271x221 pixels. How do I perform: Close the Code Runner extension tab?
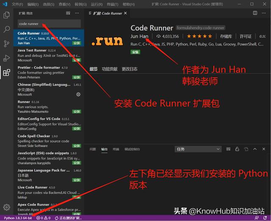[125, 13]
